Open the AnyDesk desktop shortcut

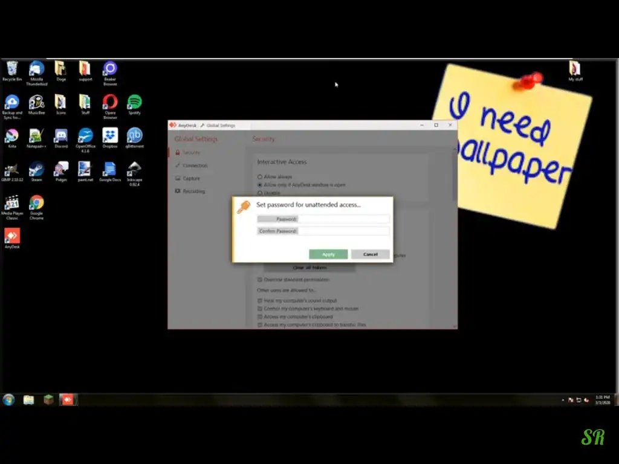(x=12, y=239)
